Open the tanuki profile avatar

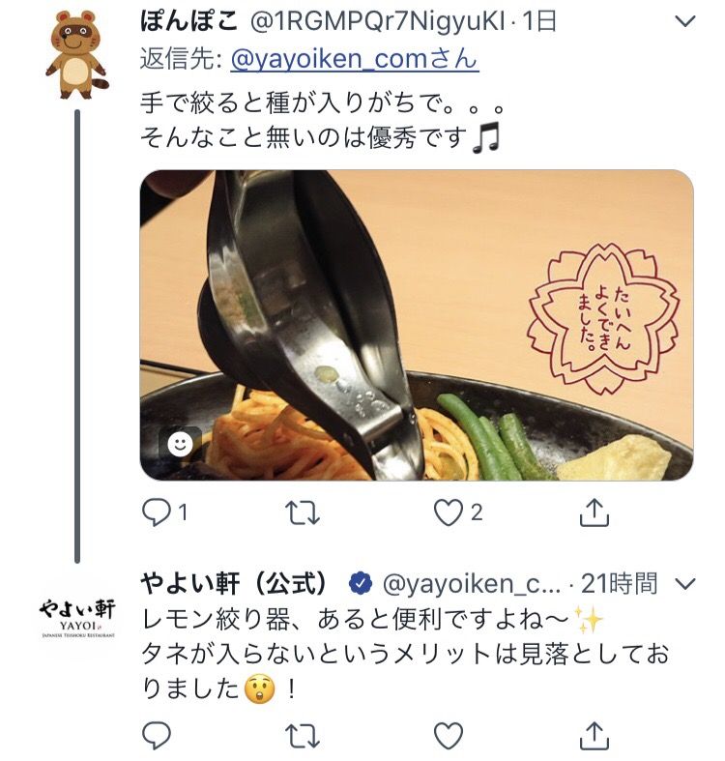(x=77, y=54)
